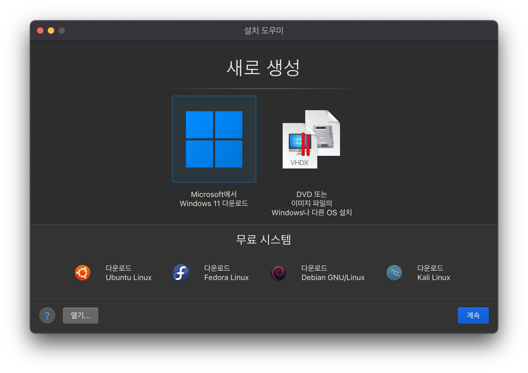Image resolution: width=528 pixels, height=373 pixels.
Task: Click the Kali Linux dragon icon
Action: point(394,273)
